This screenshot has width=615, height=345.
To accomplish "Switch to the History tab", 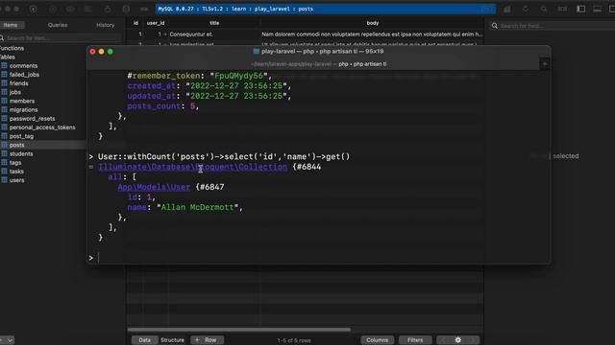I will [105, 25].
